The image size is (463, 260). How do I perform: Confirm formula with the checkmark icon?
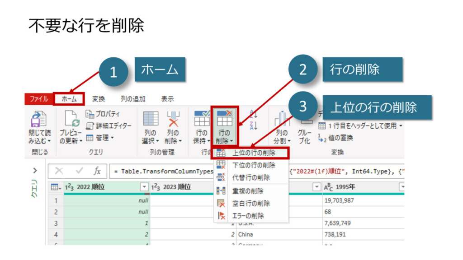pos(79,172)
